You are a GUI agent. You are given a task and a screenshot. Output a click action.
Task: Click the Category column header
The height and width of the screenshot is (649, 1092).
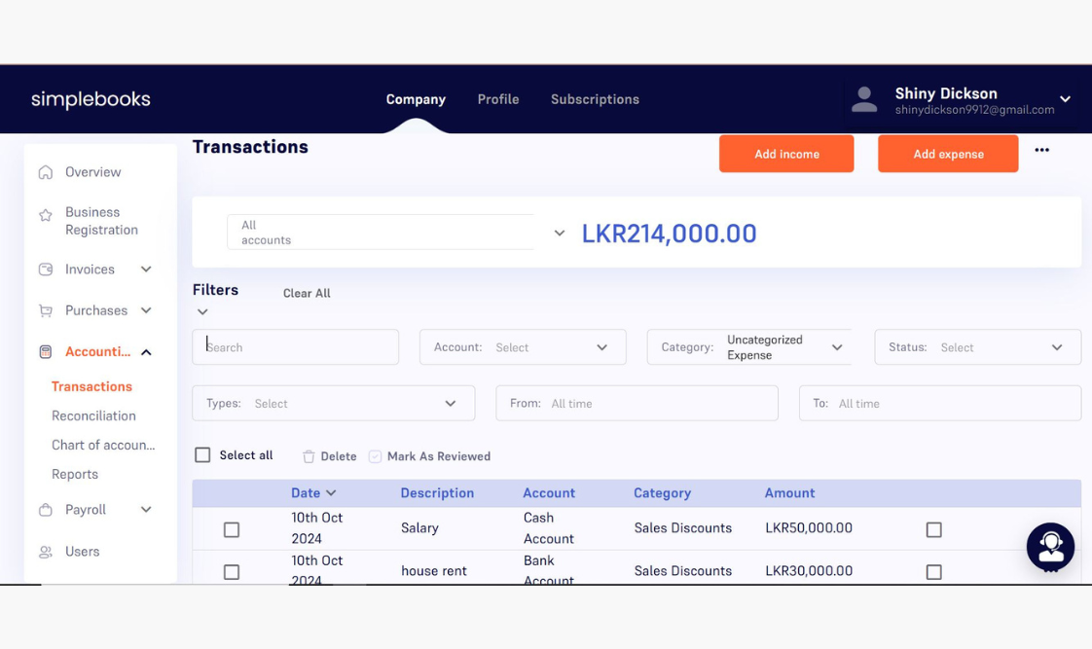click(x=662, y=493)
